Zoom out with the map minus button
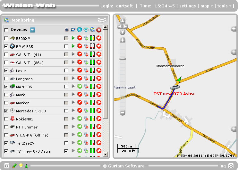238x170 pixels. click(x=123, y=112)
